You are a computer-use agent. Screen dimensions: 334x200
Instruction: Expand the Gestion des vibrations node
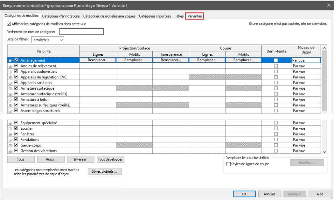point(10,151)
